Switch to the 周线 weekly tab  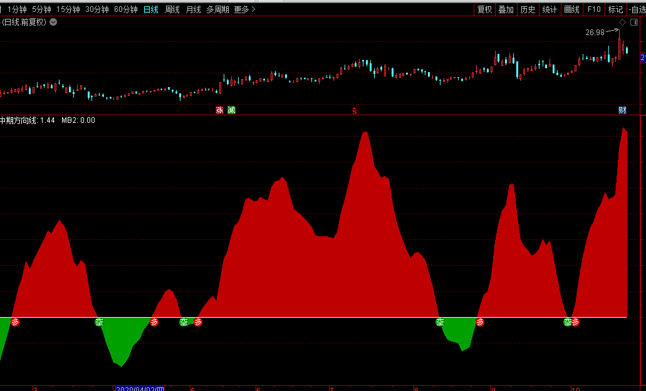172,9
